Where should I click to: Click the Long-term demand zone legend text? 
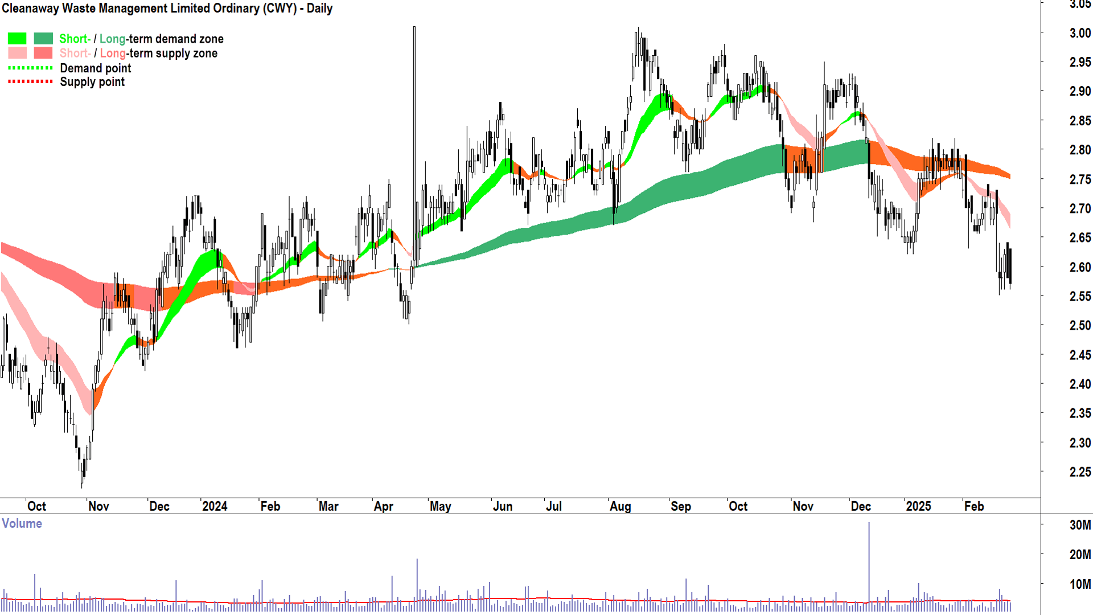[161, 39]
